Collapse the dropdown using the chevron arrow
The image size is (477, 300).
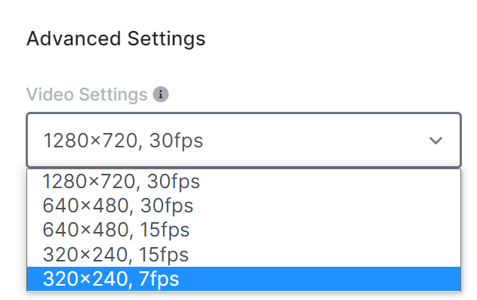(x=435, y=141)
